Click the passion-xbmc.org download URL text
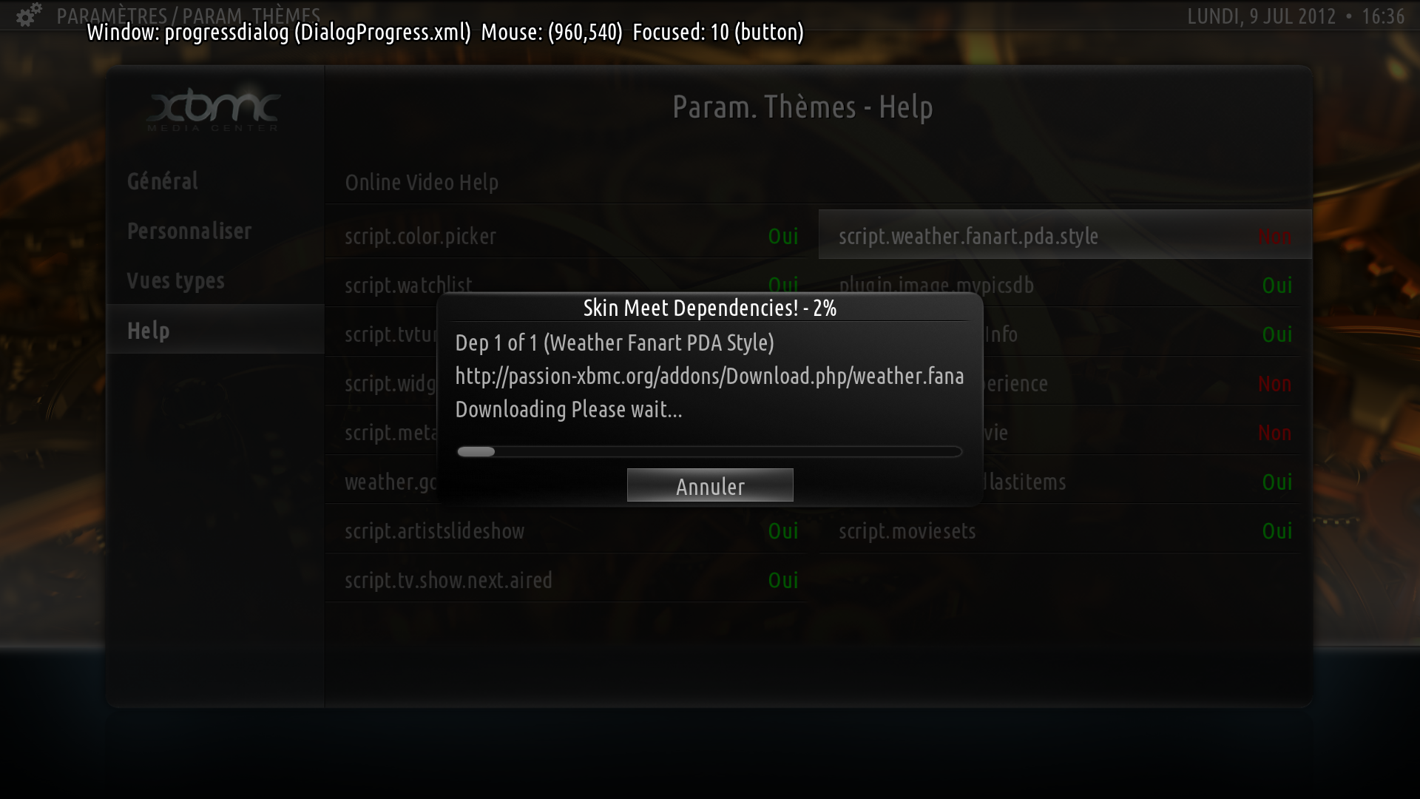The width and height of the screenshot is (1420, 799). pyautogui.click(x=709, y=376)
